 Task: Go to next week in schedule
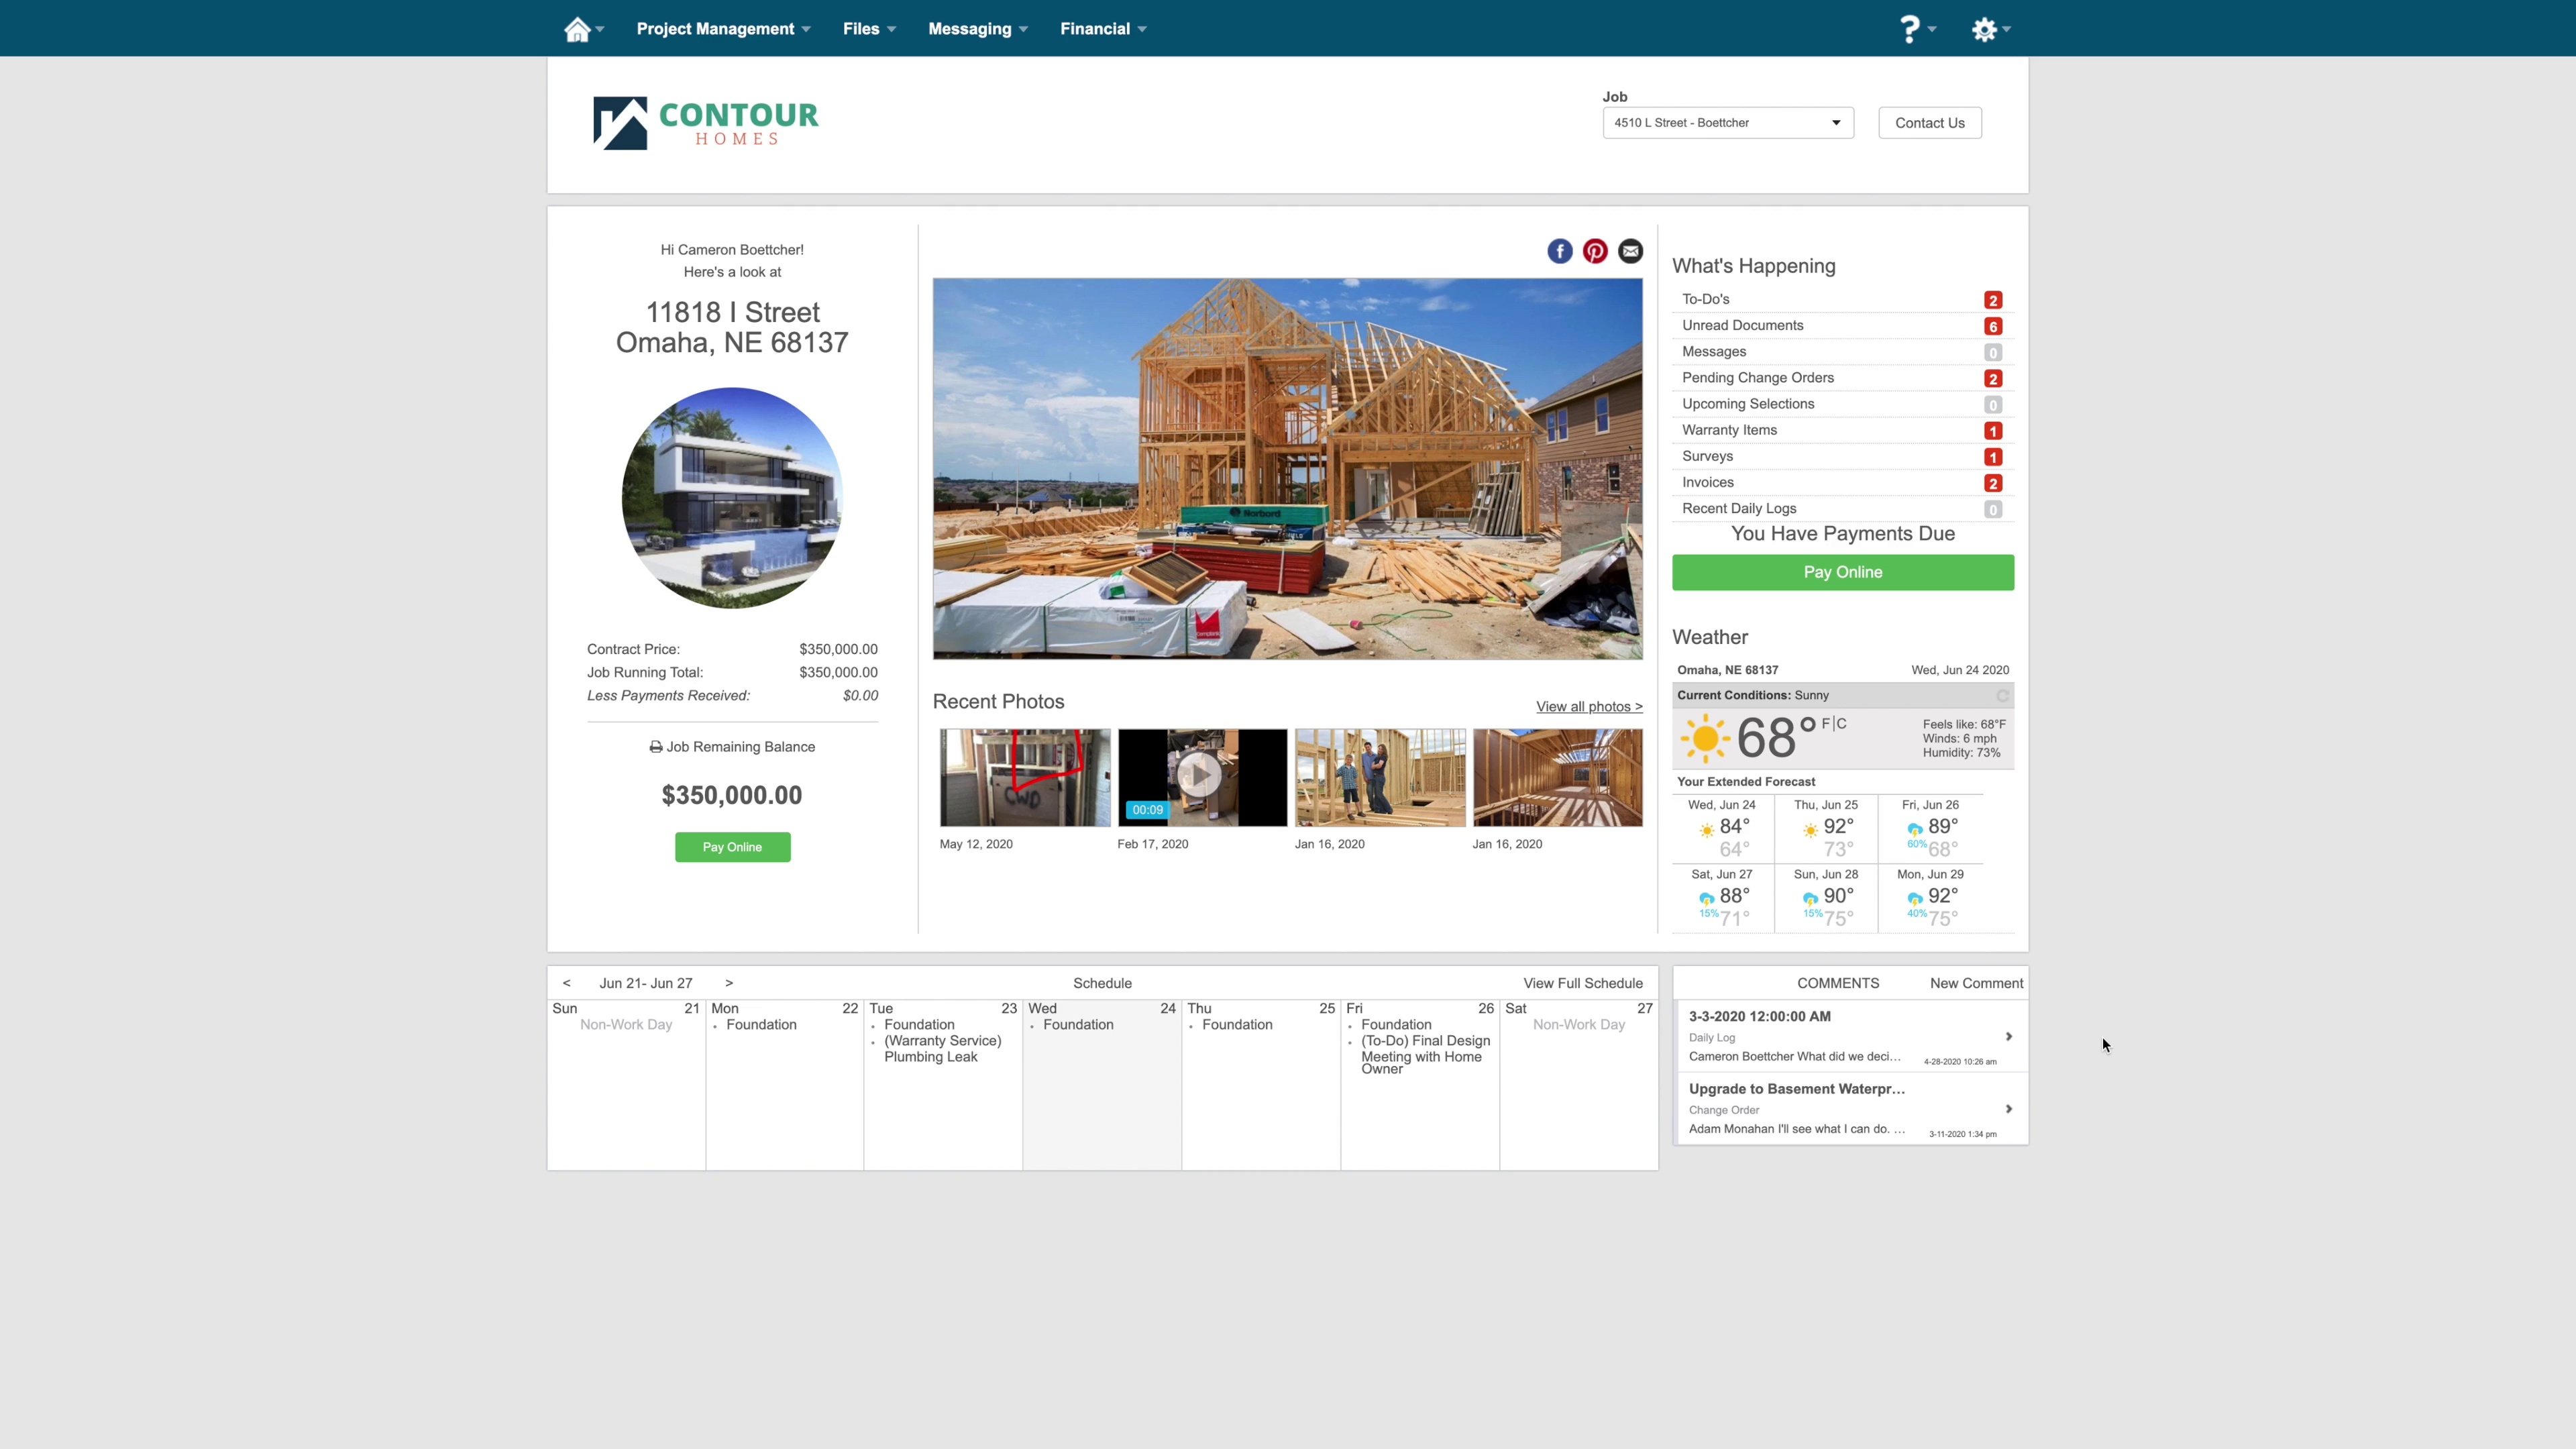point(729,983)
